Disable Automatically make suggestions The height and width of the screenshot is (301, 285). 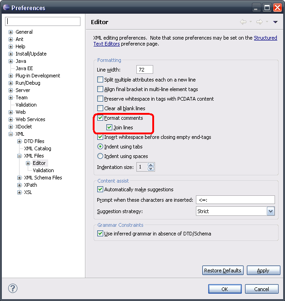[100, 189]
